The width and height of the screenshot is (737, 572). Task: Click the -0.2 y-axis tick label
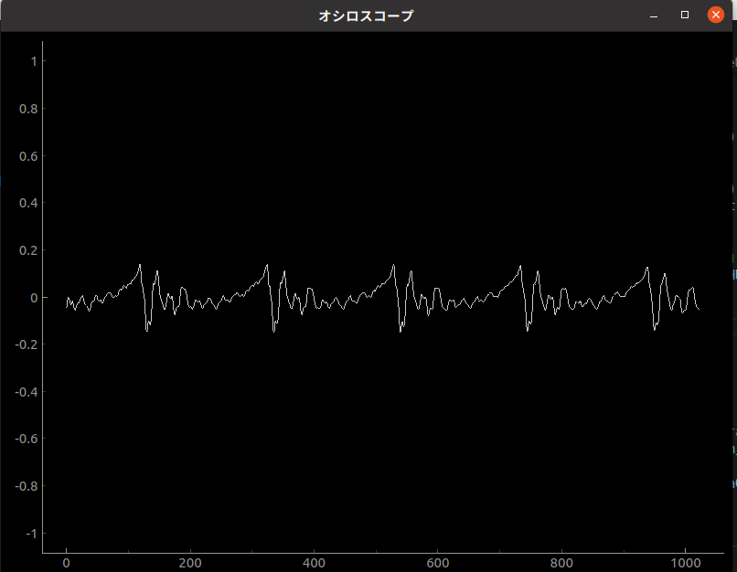click(x=26, y=344)
